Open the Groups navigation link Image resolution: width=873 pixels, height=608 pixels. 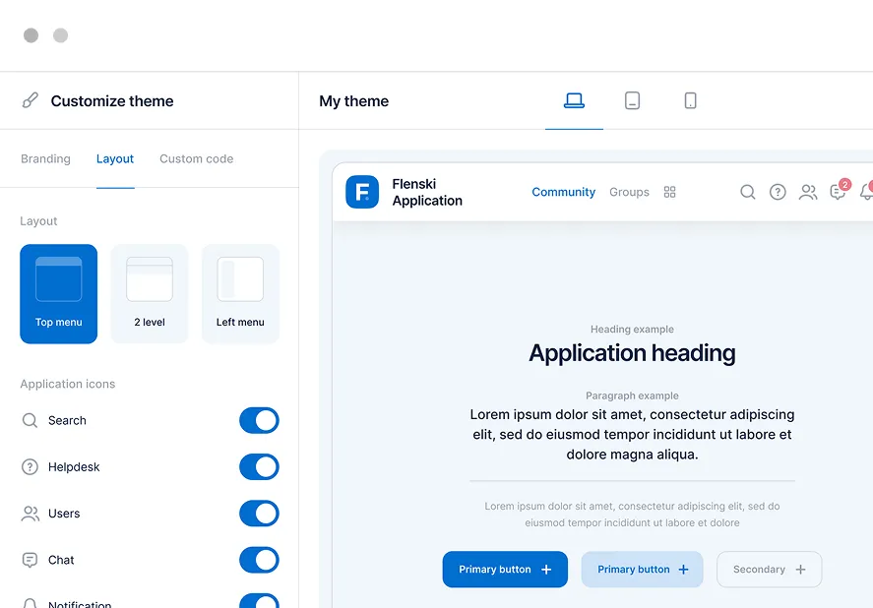pyautogui.click(x=629, y=192)
